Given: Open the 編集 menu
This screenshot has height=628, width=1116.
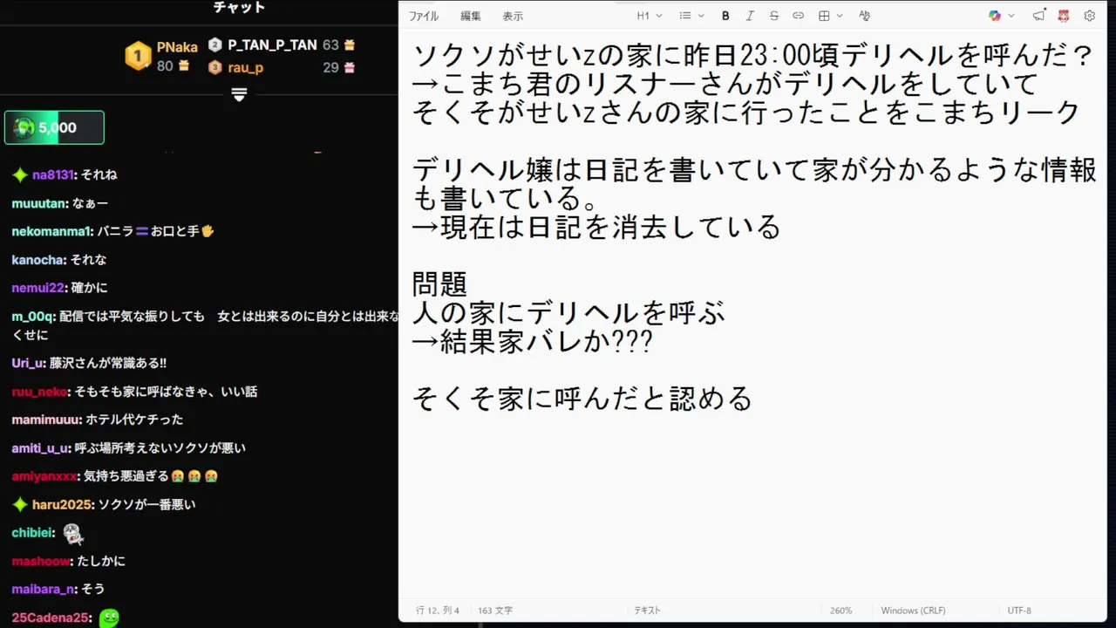Looking at the screenshot, I should click(471, 16).
